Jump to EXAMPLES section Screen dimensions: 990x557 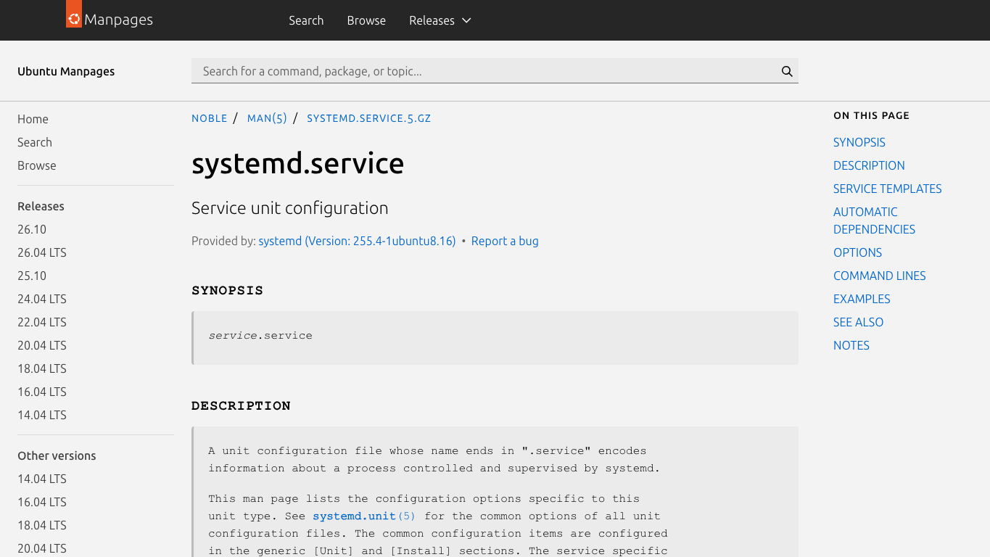862,299
